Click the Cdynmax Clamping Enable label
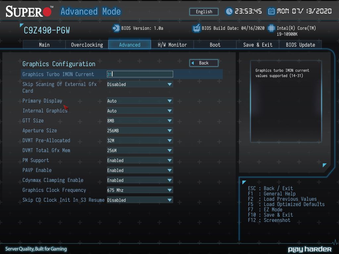Viewport: 339px width, 254px height. click(x=53, y=180)
